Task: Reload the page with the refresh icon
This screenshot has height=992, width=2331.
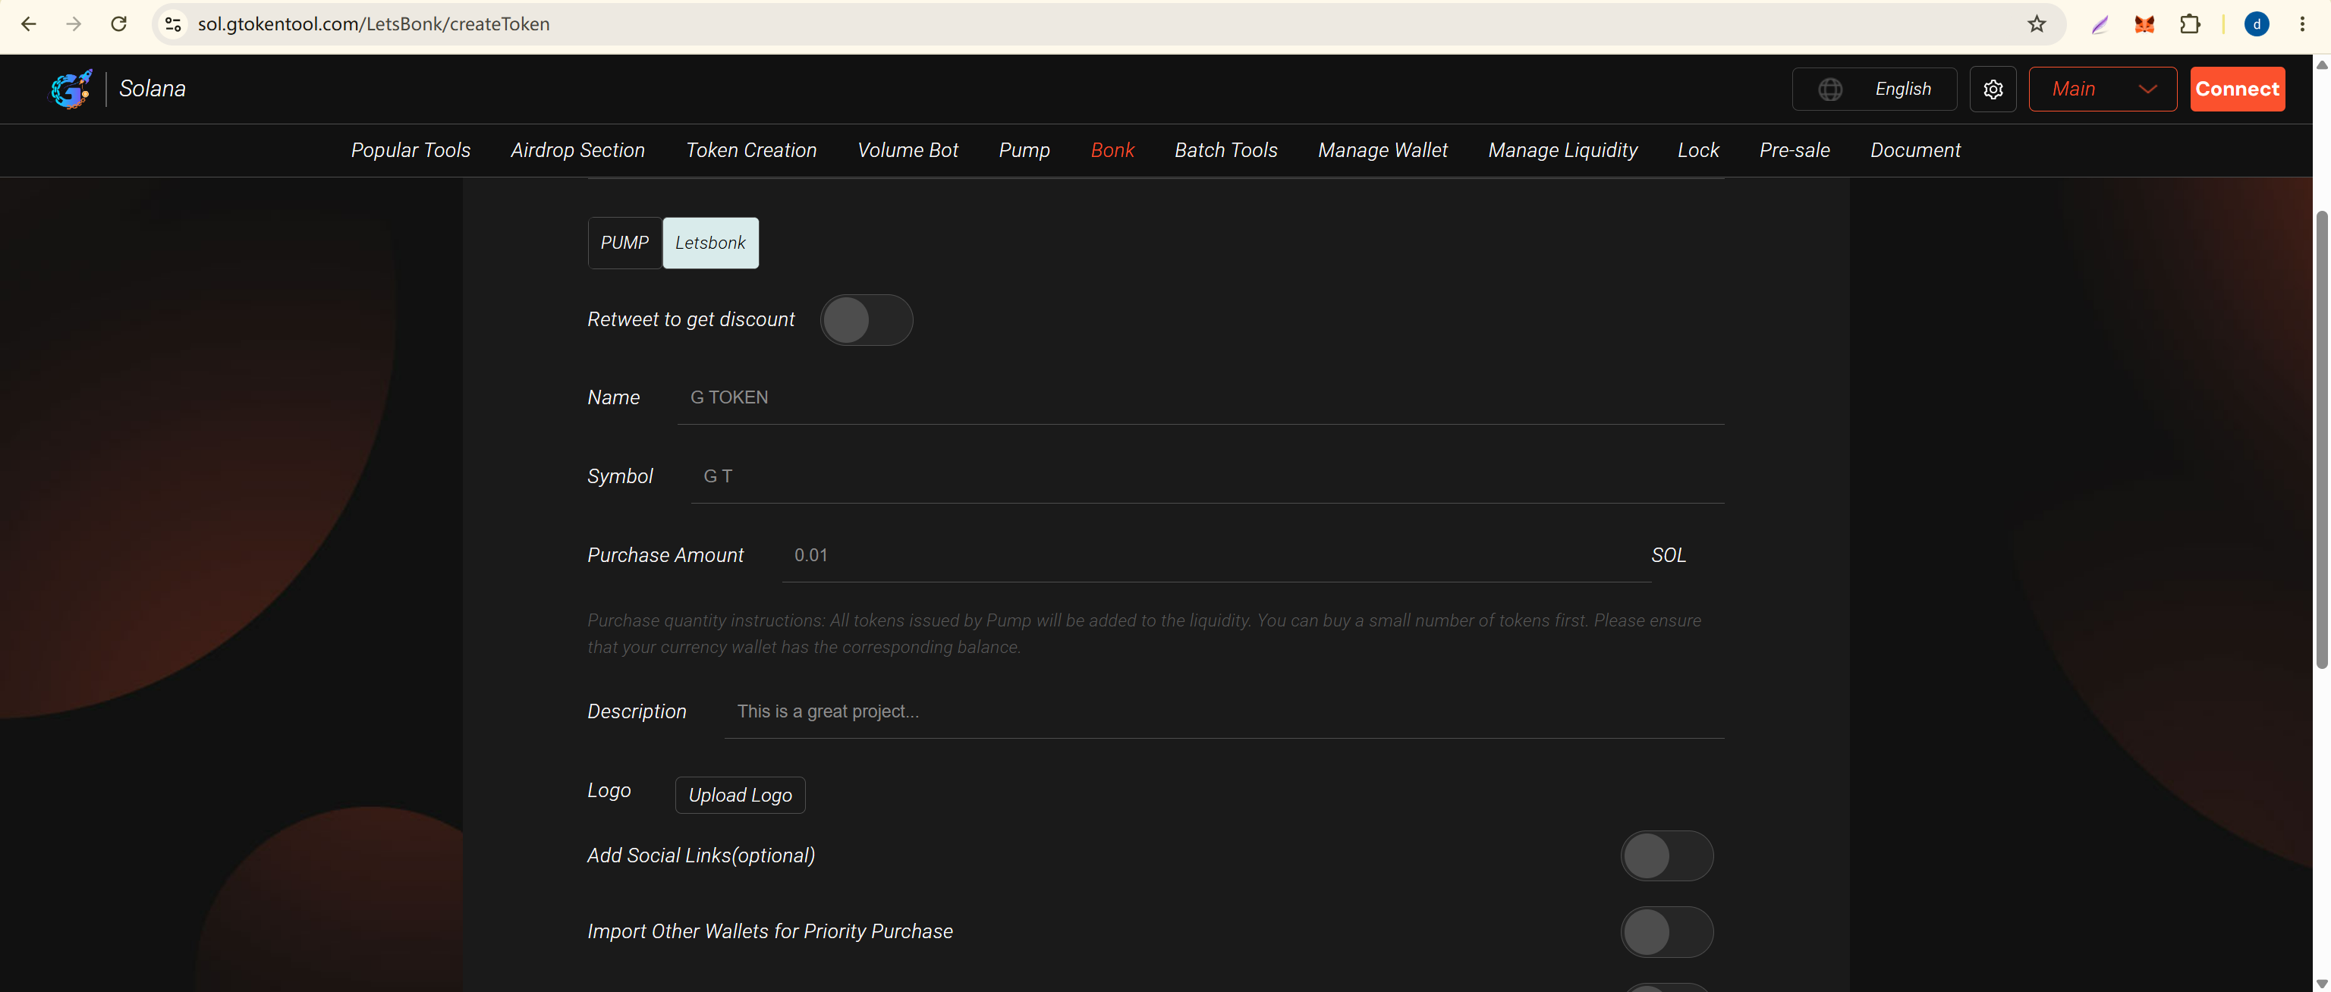Action: 118,24
